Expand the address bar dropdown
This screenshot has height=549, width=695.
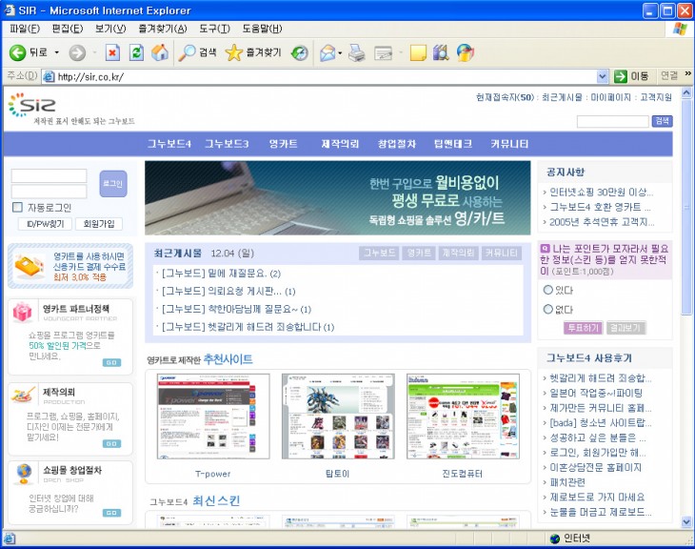pos(603,76)
